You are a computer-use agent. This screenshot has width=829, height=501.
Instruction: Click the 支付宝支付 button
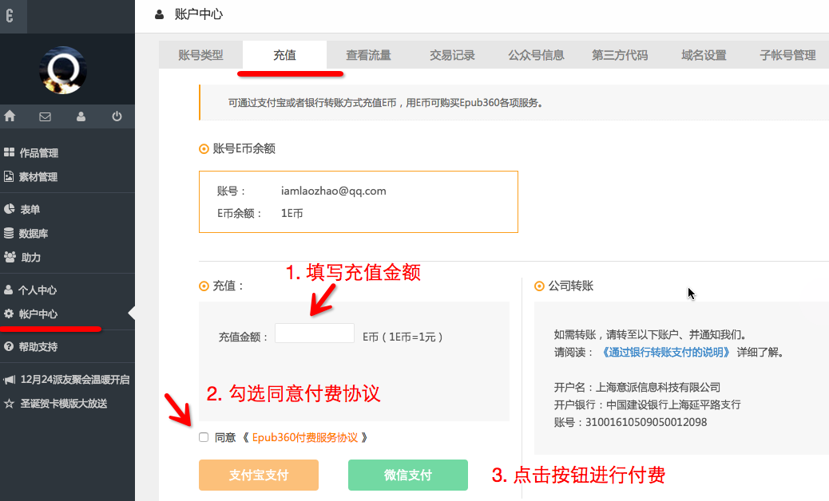(x=259, y=475)
